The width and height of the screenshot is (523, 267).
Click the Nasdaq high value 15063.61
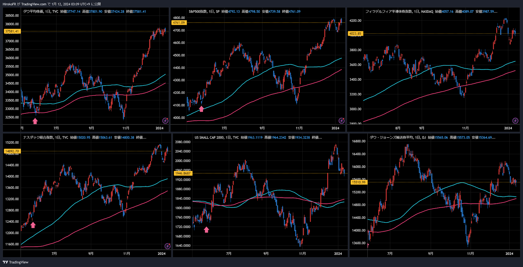coord(105,137)
